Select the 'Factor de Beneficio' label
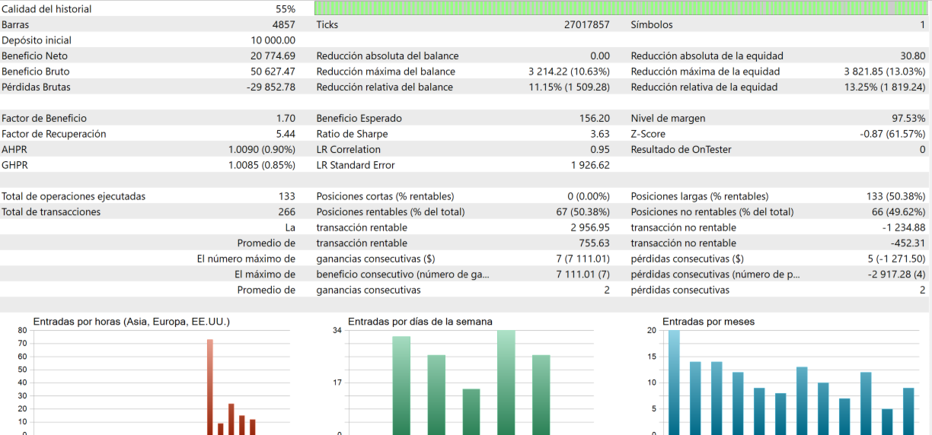Image resolution: width=932 pixels, height=435 pixels. 44,118
